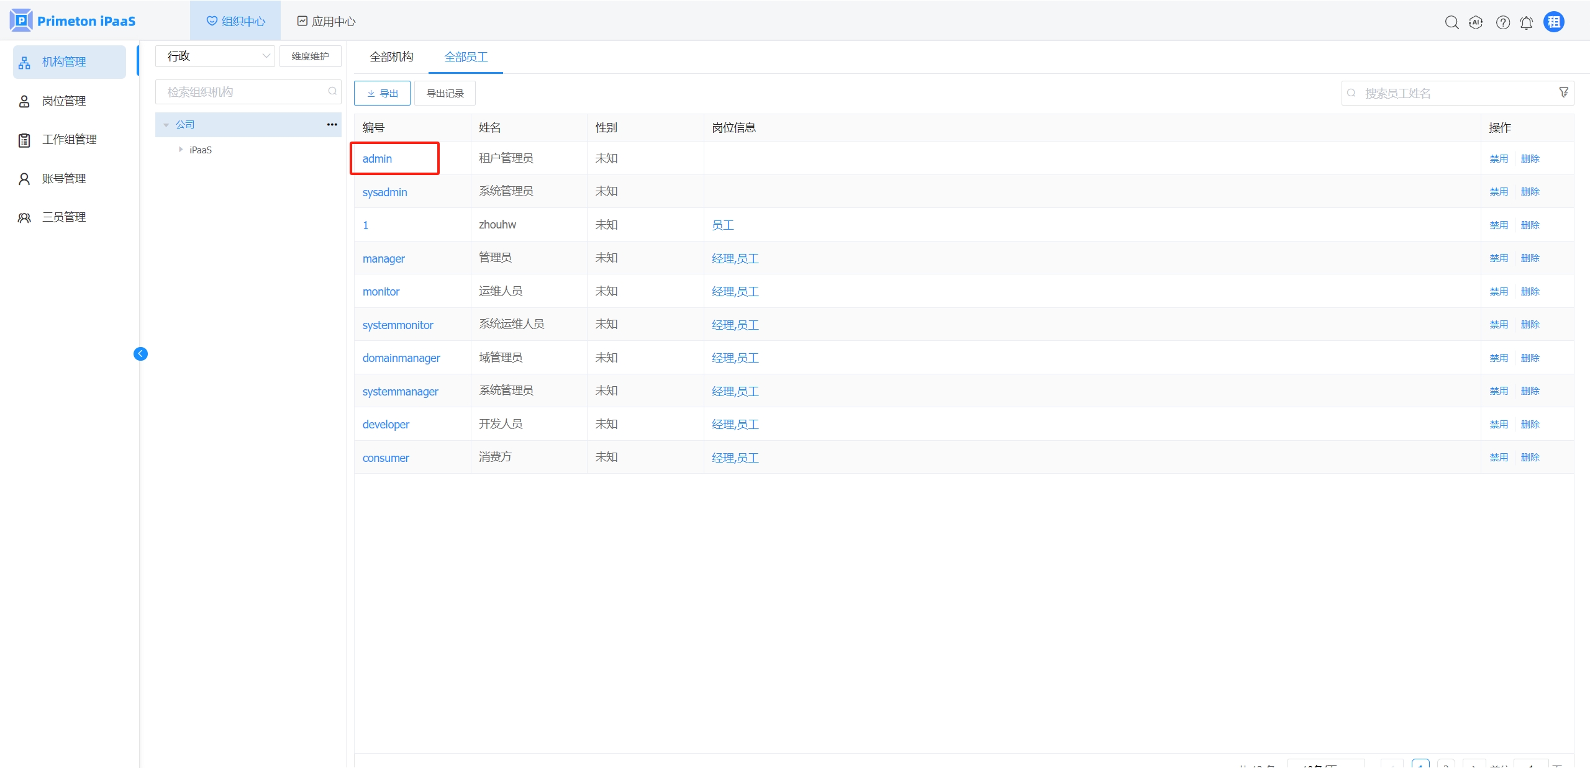1590x768 pixels.
Task: Click the 导出 button
Action: pyautogui.click(x=382, y=93)
